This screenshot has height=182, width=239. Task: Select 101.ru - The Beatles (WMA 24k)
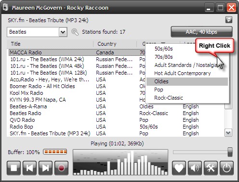point(77,59)
